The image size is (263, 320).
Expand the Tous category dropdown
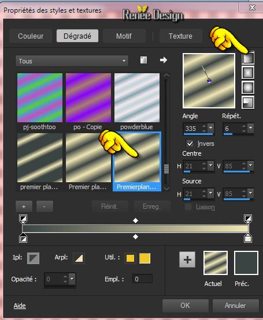click(x=72, y=61)
